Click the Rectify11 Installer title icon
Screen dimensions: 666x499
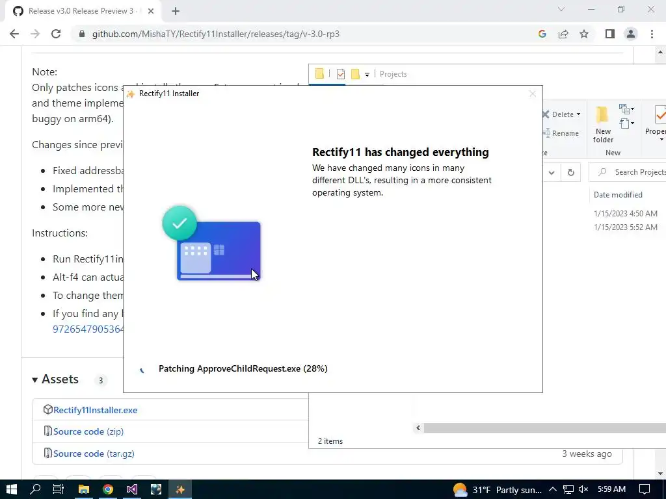131,94
